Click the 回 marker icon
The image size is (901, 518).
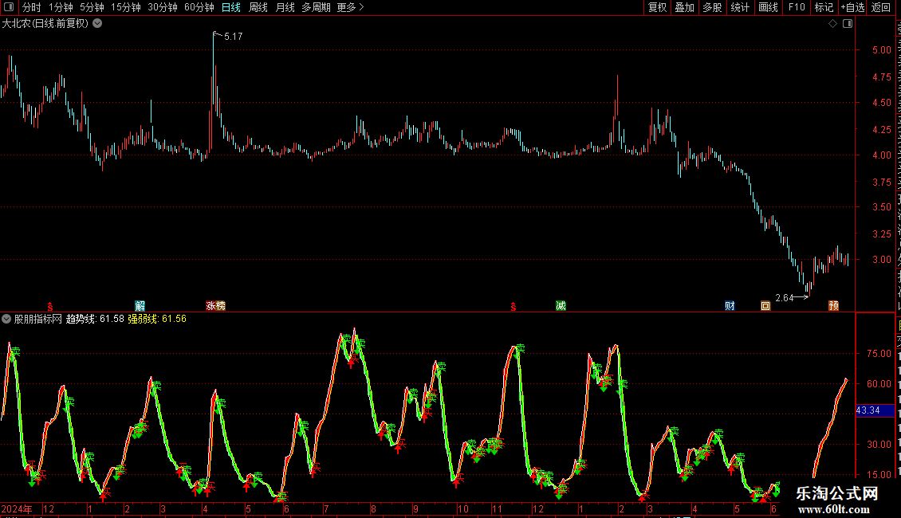(765, 305)
